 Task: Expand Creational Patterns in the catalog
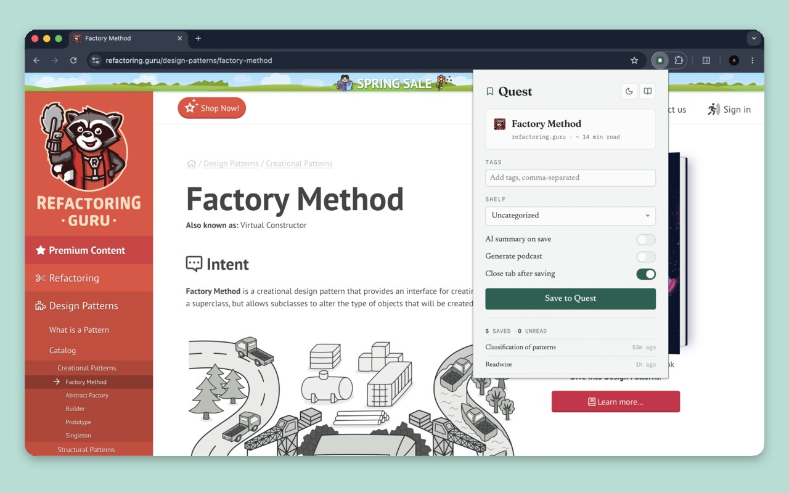pos(89,368)
